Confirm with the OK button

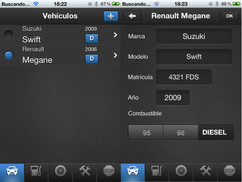(x=230, y=16)
